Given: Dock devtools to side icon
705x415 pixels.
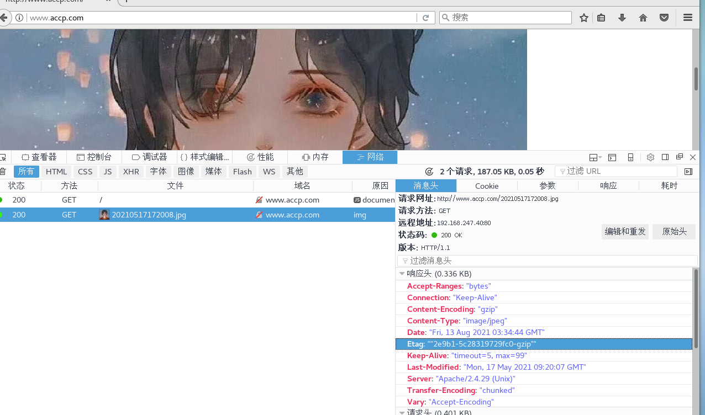Looking at the screenshot, I should [x=665, y=157].
